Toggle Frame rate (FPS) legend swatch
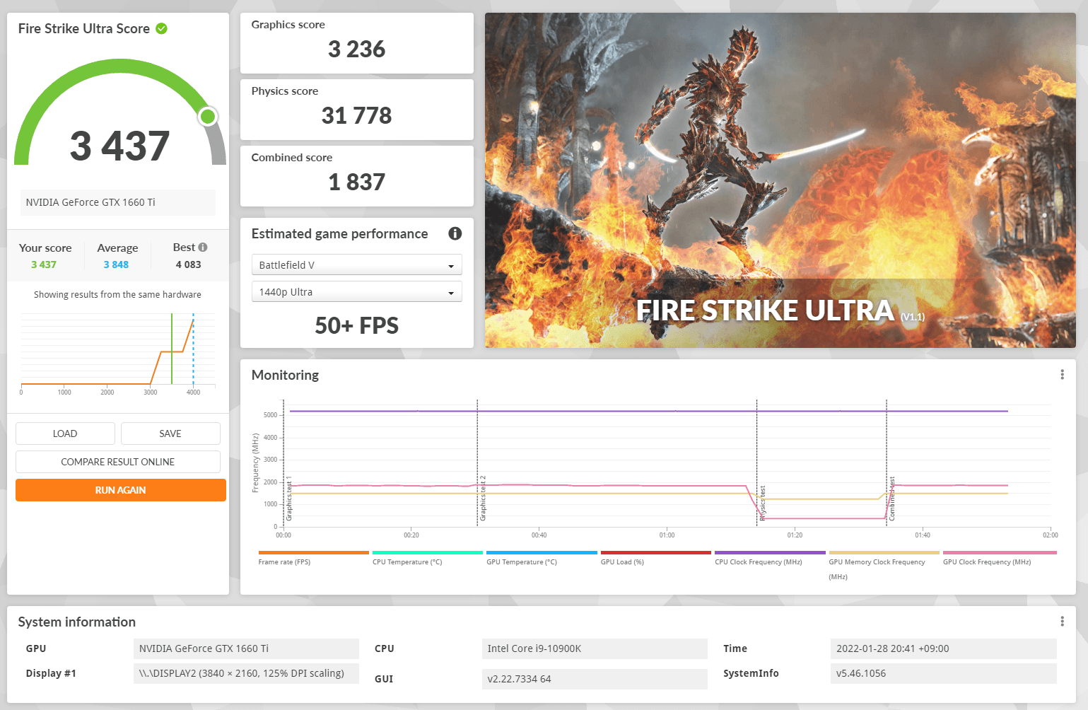 pos(314,552)
